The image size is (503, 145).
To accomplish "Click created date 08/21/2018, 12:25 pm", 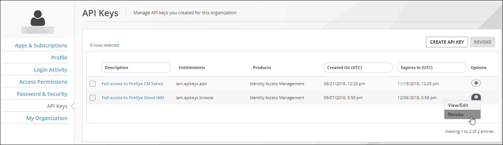I will (x=344, y=84).
